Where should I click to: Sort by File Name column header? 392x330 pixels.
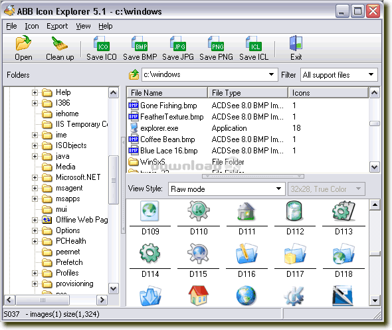(167, 93)
